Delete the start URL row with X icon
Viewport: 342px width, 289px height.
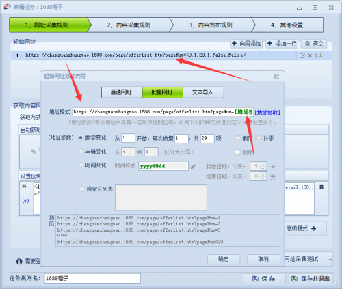(310, 55)
